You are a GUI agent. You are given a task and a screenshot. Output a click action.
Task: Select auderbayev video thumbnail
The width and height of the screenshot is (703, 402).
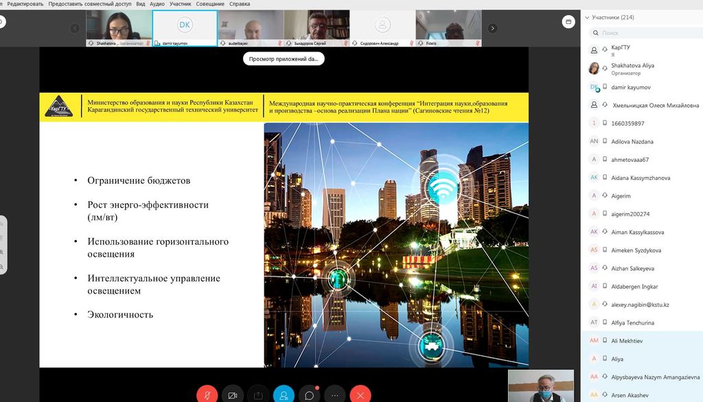point(251,28)
